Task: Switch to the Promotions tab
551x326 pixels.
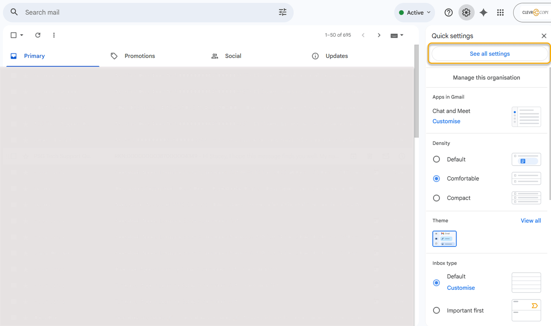Action: pos(140,56)
